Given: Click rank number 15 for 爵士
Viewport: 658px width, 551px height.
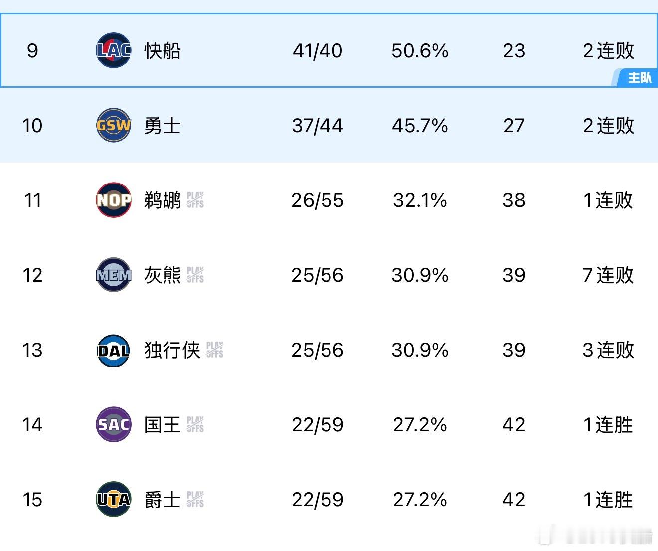Looking at the screenshot, I should point(32,499).
